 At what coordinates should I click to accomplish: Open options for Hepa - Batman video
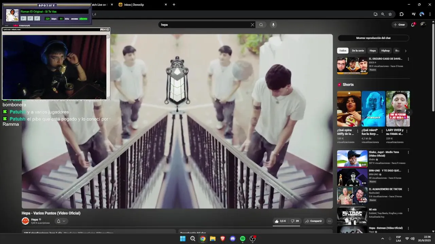pyautogui.click(x=408, y=228)
